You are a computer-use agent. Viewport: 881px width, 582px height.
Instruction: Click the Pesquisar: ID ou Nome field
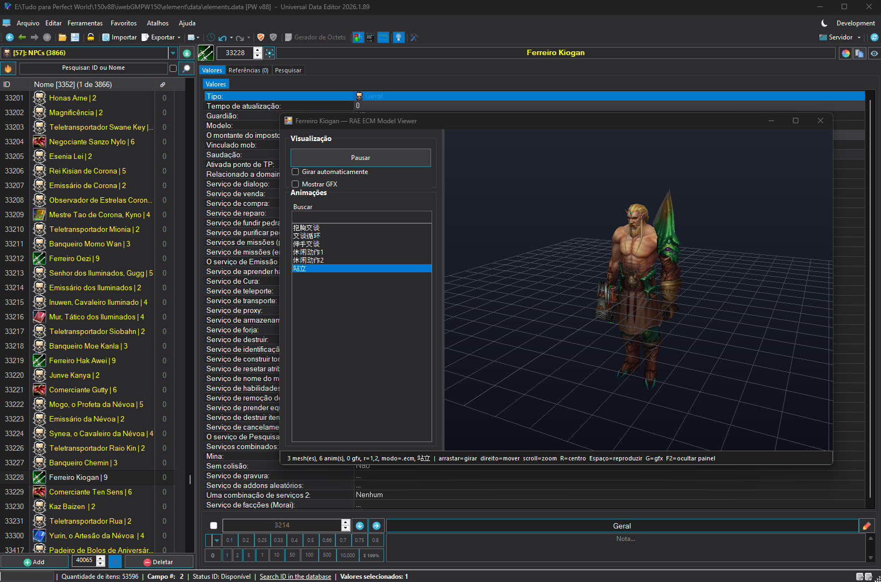point(93,68)
